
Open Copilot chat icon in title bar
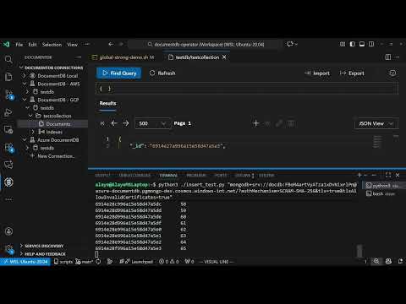pyautogui.click(x=290, y=44)
